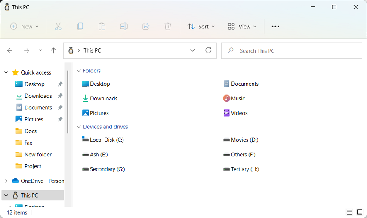Select Pictures folder in main pane

(95, 113)
